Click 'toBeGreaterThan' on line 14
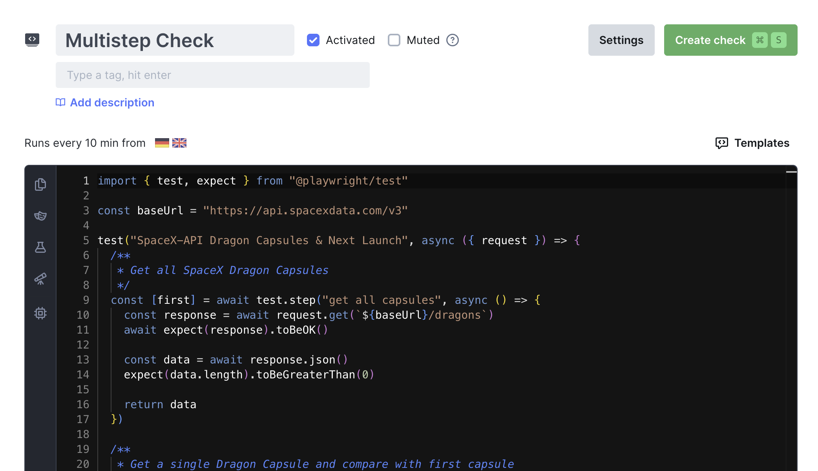 click(305, 374)
